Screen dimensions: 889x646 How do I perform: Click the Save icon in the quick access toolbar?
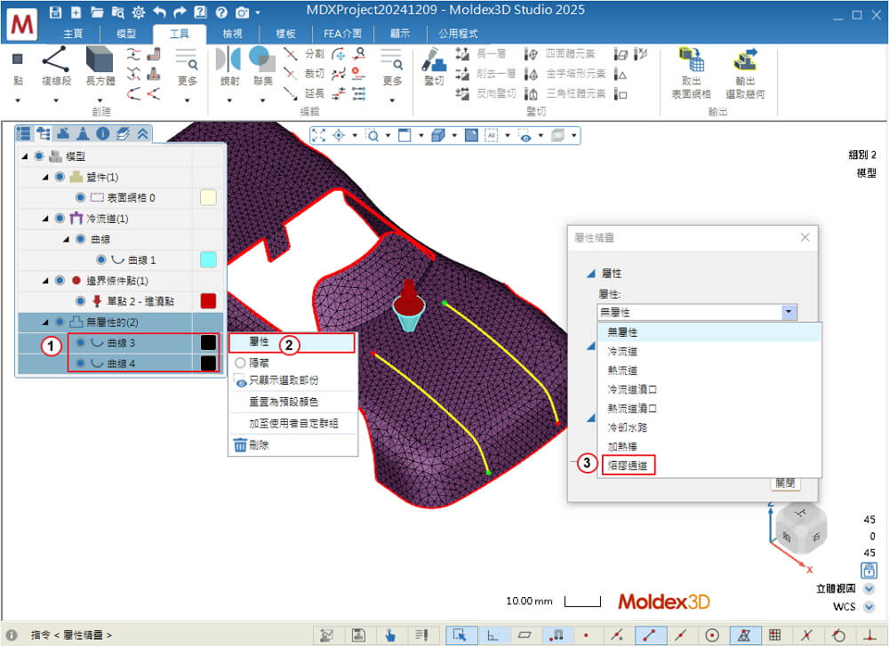[x=55, y=12]
